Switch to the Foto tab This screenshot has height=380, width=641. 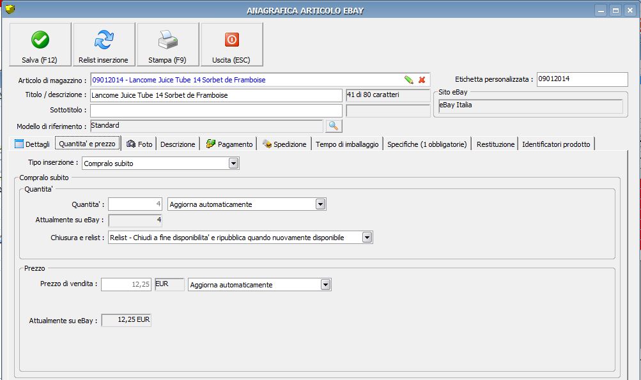click(139, 144)
